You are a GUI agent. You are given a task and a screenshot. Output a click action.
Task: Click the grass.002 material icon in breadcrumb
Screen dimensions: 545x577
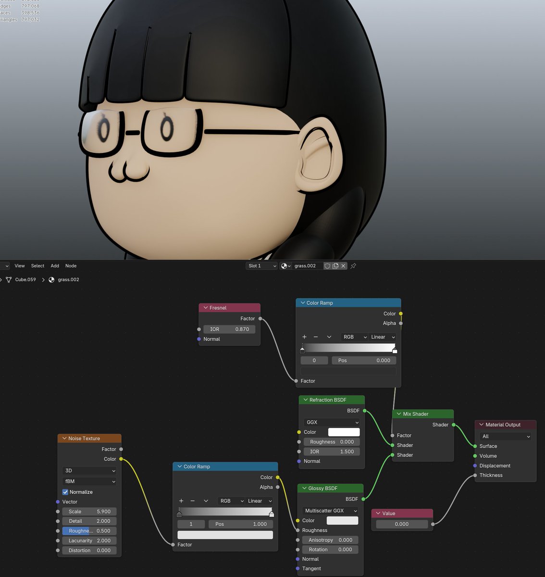pos(51,279)
